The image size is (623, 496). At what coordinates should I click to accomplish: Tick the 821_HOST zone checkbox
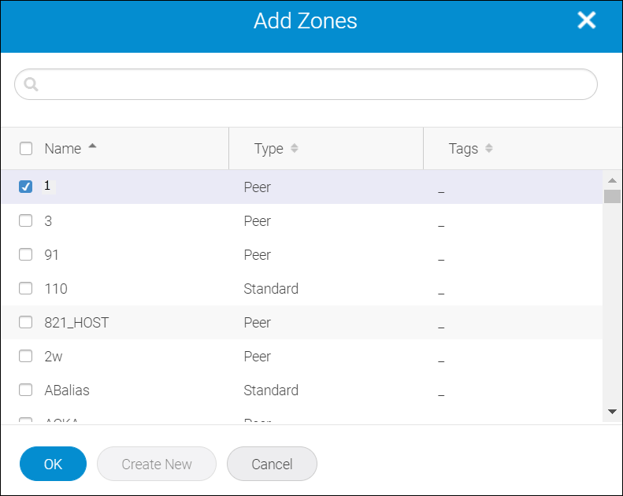26,322
